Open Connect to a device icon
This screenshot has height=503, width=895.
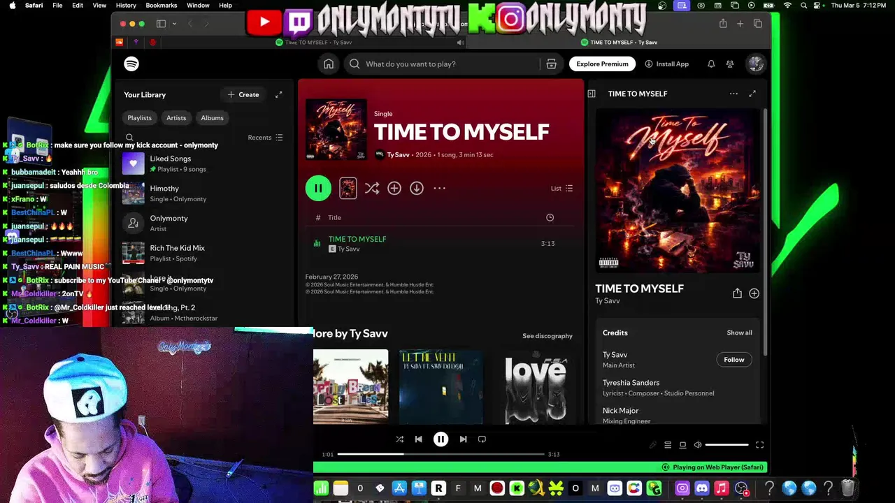[x=682, y=445]
